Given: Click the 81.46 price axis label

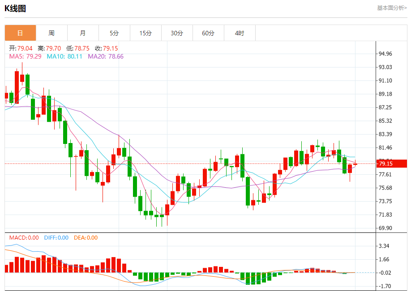Looking at the screenshot, I should 385,148.
